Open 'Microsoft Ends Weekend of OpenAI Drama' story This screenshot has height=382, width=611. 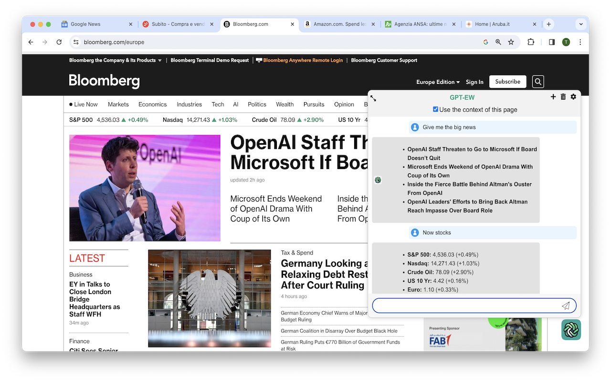[276, 209]
